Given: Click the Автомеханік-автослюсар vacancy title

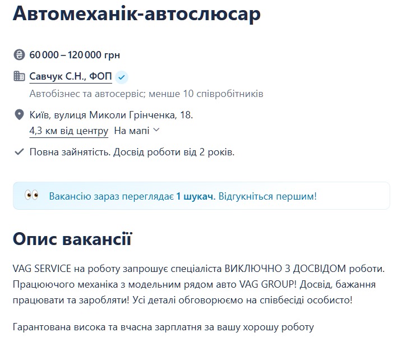Looking at the screenshot, I should (137, 14).
